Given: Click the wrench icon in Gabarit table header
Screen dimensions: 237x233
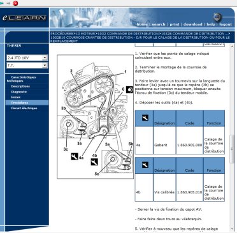Looking at the screenshot, I should 145,117.
